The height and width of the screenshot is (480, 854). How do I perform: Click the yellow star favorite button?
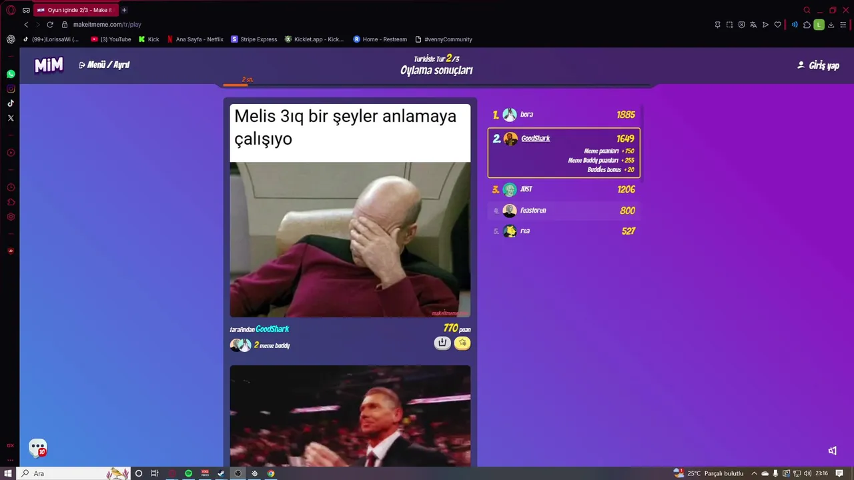462,343
